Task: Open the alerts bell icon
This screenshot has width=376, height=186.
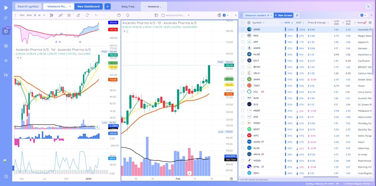Action: click(128, 15)
